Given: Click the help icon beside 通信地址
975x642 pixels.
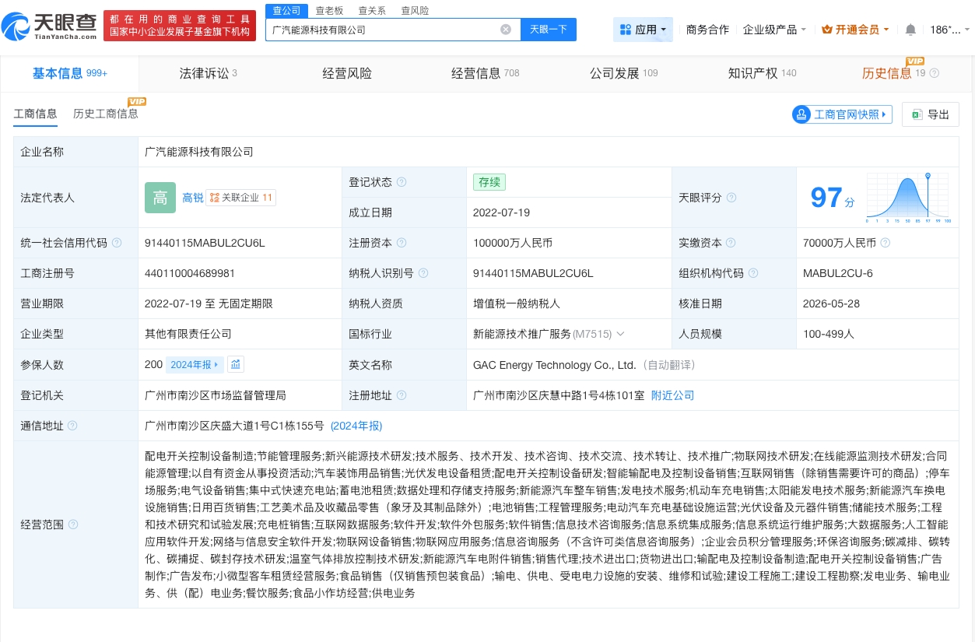Looking at the screenshot, I should point(72,426).
